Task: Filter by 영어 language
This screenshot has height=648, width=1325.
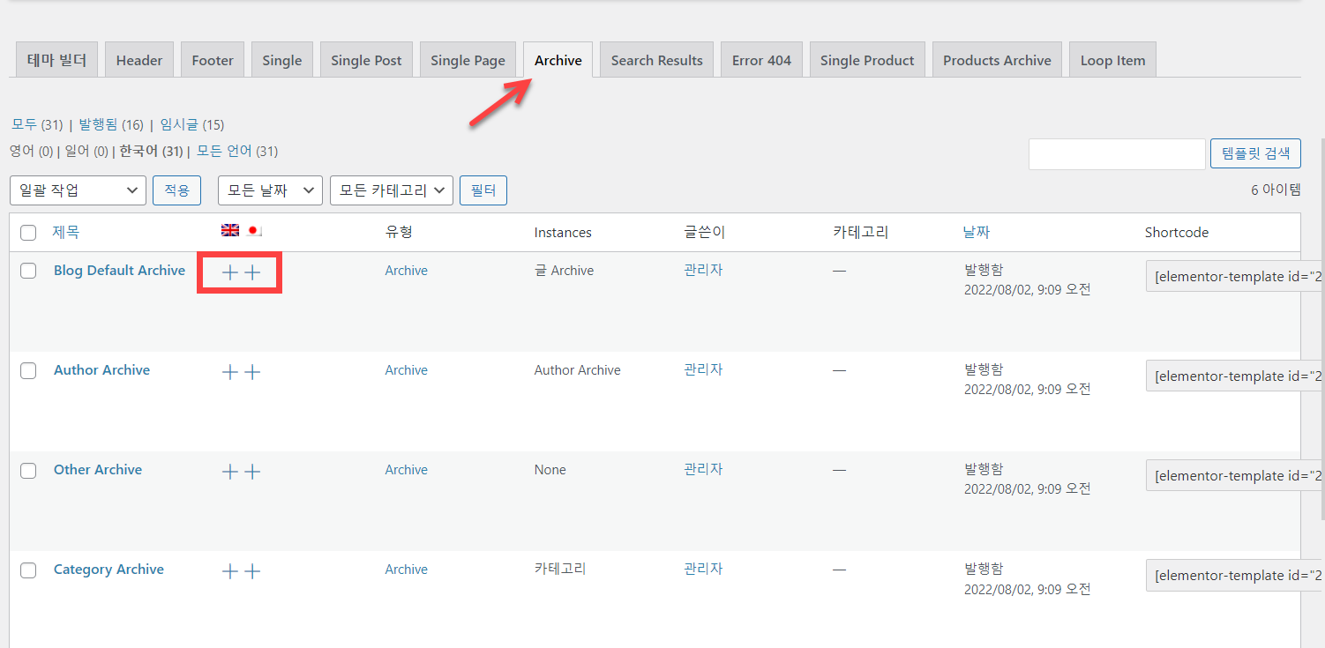Action: click(x=31, y=151)
